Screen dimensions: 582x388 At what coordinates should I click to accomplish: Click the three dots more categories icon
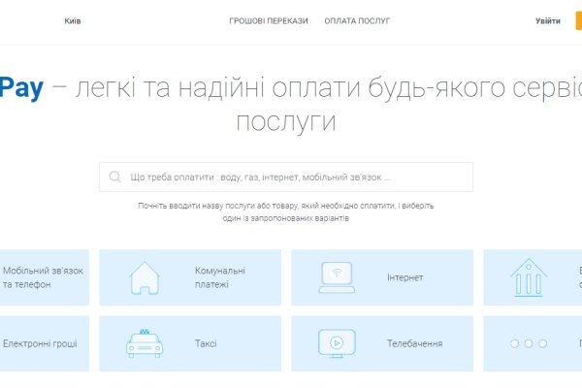pyautogui.click(x=529, y=343)
